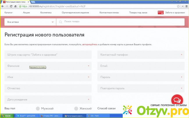
Task: Click the Фамилия input field
Action: click(x=48, y=66)
